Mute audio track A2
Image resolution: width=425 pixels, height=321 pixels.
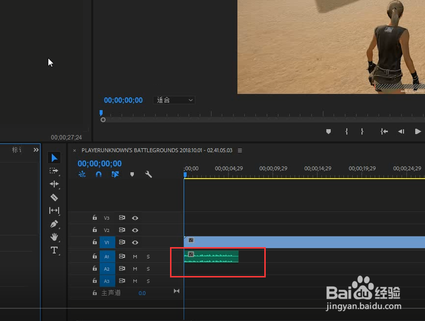pyautogui.click(x=135, y=269)
